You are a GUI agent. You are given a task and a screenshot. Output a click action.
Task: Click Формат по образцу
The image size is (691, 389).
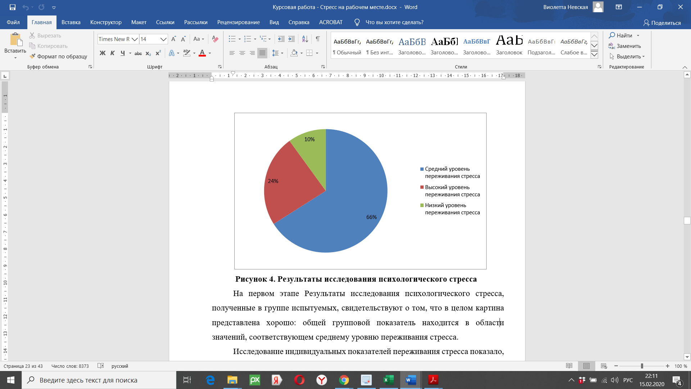click(x=58, y=57)
